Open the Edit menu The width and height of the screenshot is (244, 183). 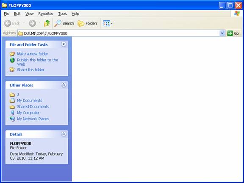(x=17, y=14)
